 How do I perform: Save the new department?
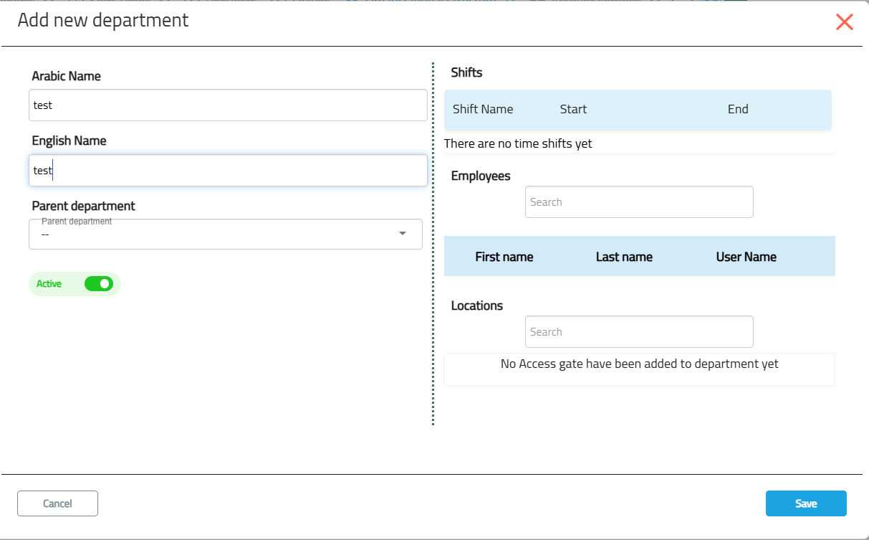805,503
